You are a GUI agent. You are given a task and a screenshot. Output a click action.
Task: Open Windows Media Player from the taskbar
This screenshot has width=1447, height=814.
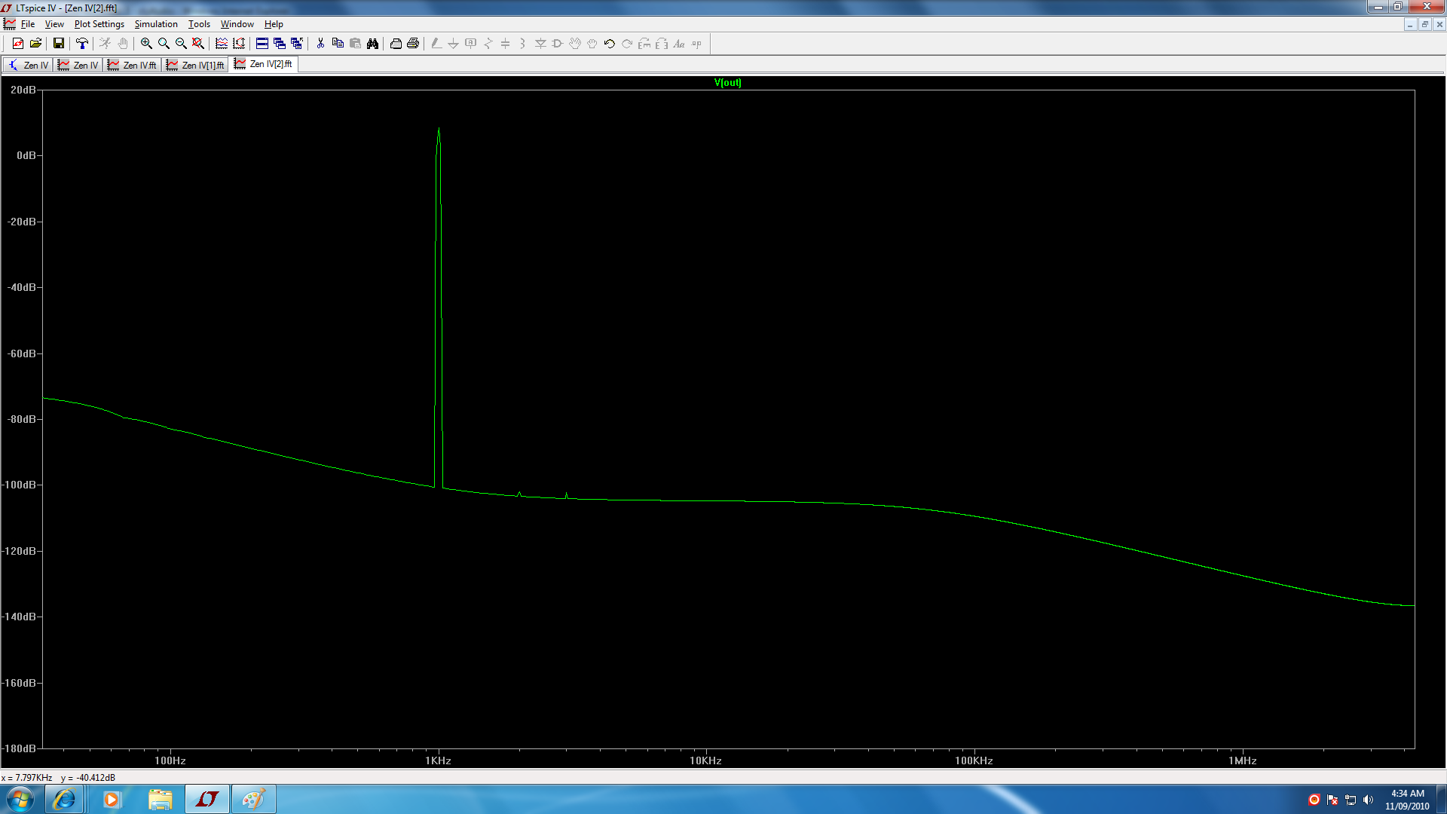coord(112,799)
